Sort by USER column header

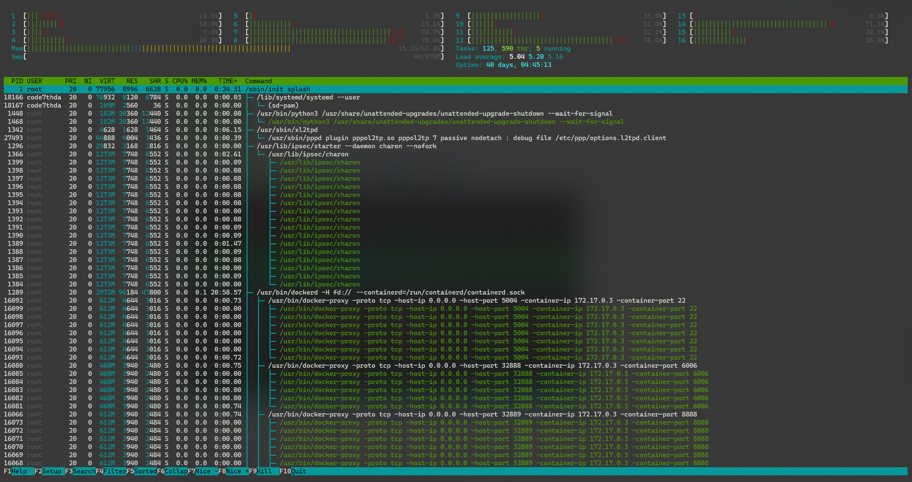tap(34, 81)
